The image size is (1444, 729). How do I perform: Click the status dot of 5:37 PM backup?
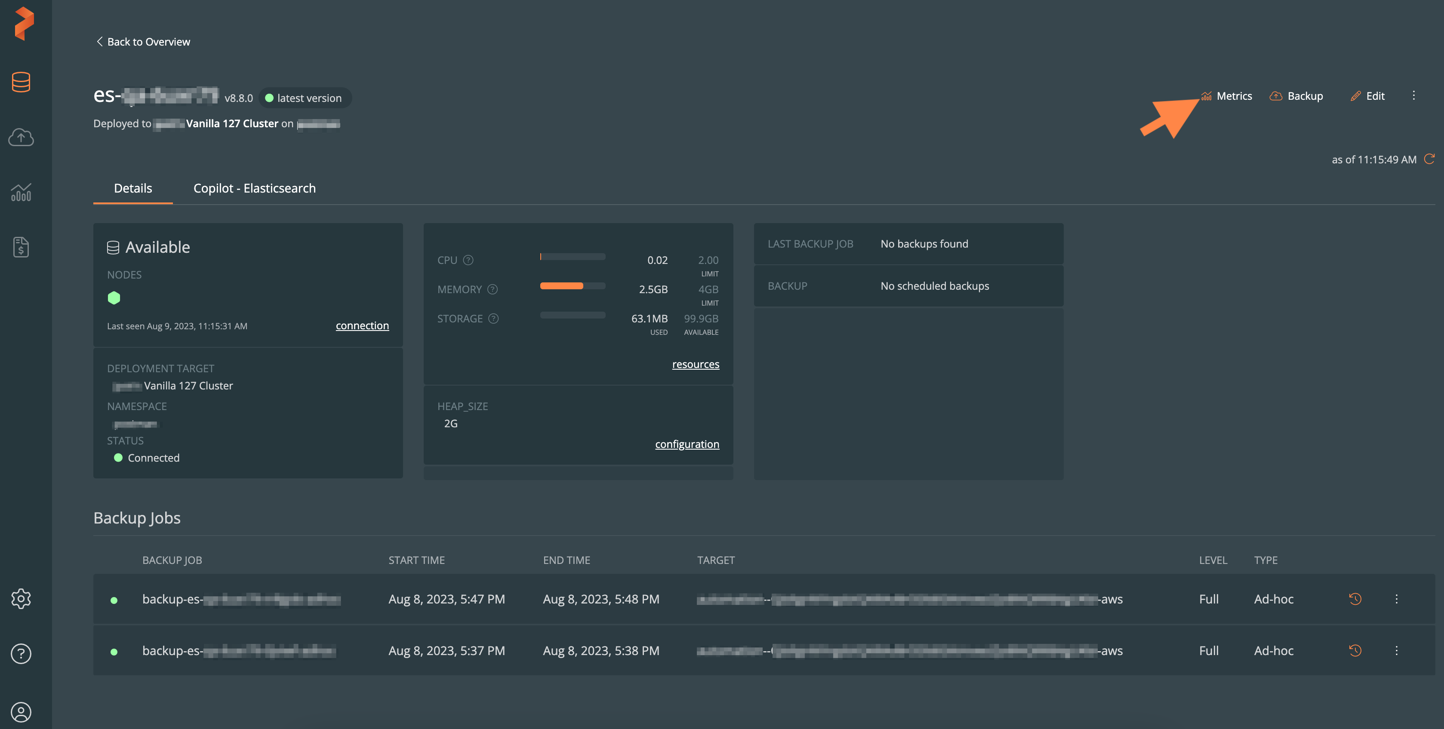114,652
